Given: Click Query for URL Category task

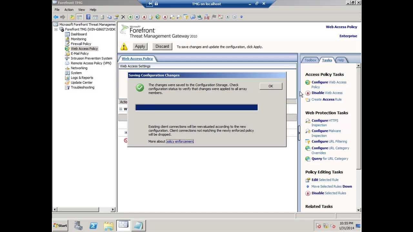Looking at the screenshot, I should [x=330, y=159].
